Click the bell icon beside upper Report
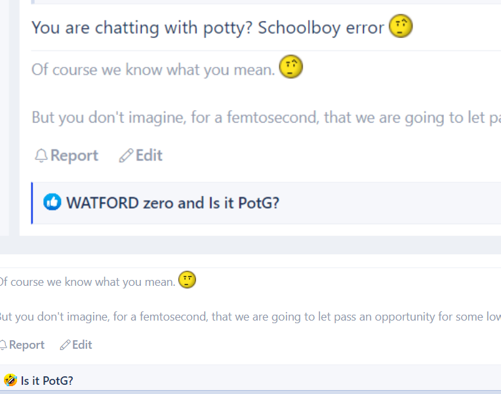The height and width of the screenshot is (394, 501). [x=41, y=155]
